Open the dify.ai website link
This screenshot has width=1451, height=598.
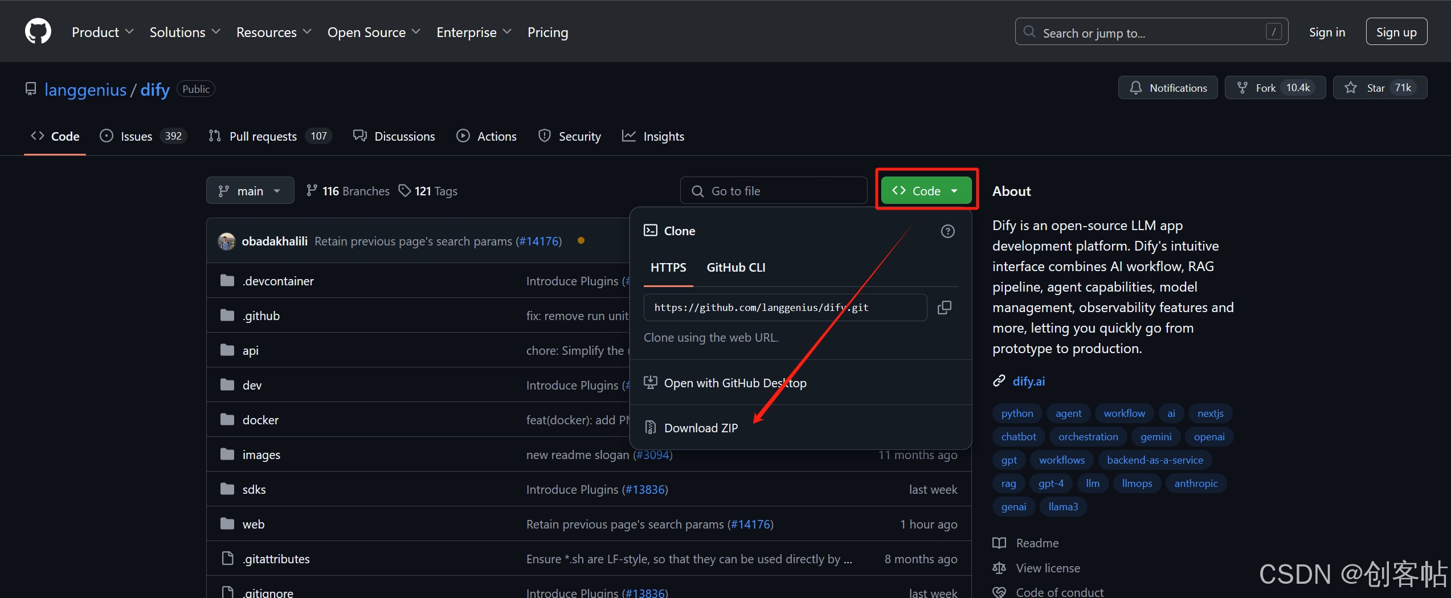[1028, 381]
